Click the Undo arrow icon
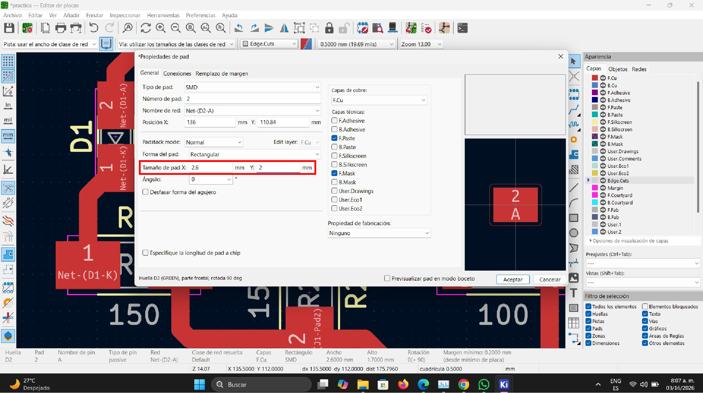 [x=93, y=28]
